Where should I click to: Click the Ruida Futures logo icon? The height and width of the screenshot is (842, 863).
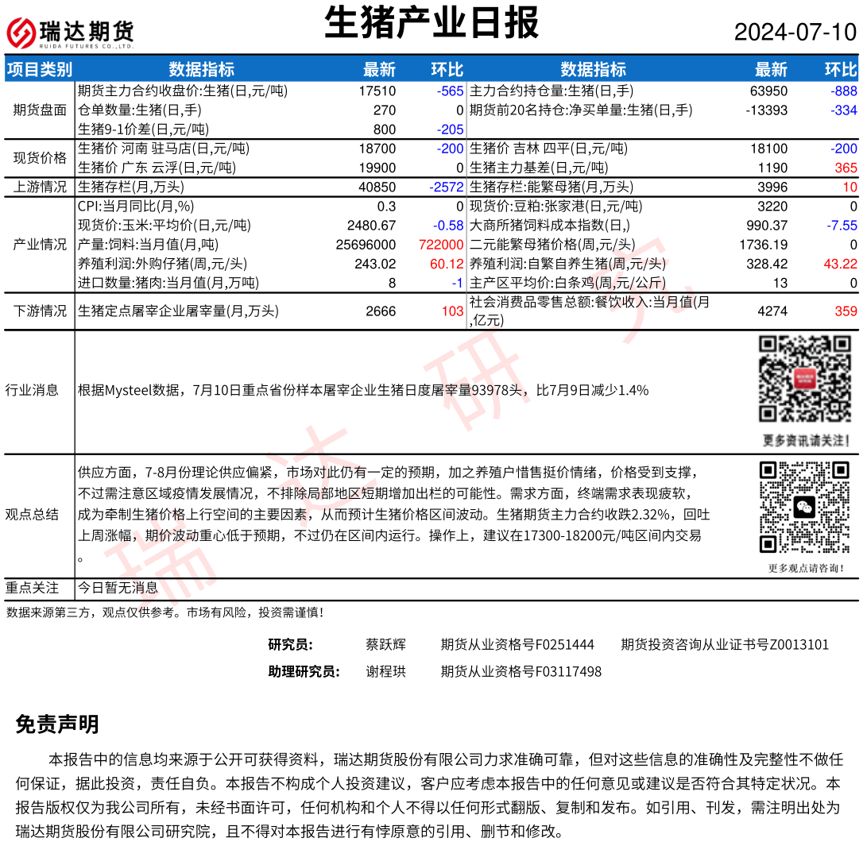(x=21, y=33)
